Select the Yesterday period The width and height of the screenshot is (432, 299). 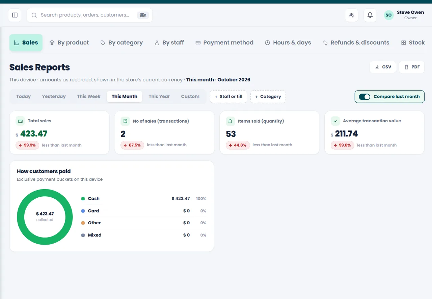coord(54,97)
